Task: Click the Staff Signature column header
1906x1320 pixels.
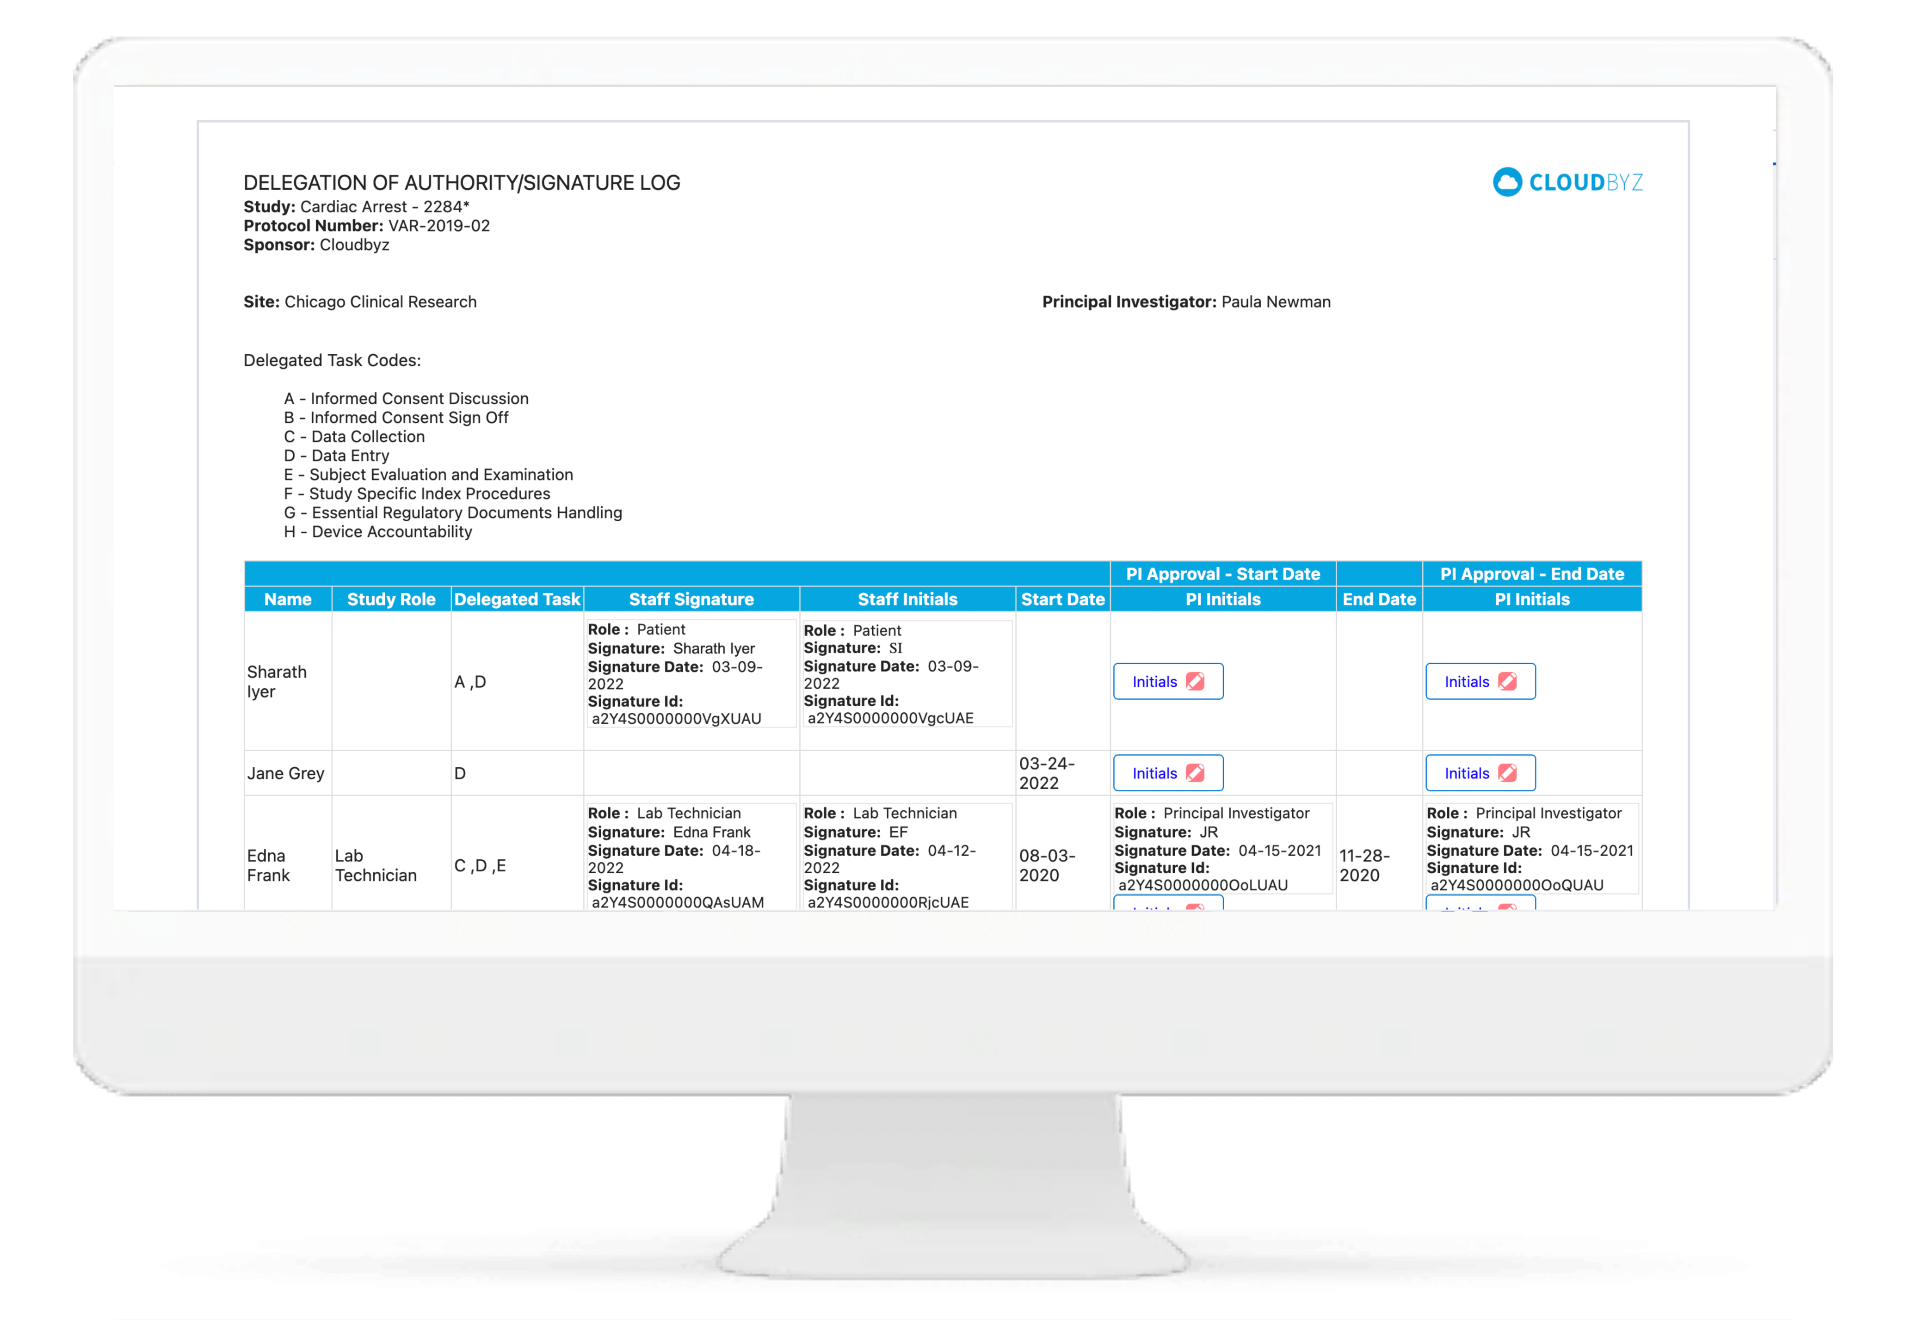Action: pos(691,599)
